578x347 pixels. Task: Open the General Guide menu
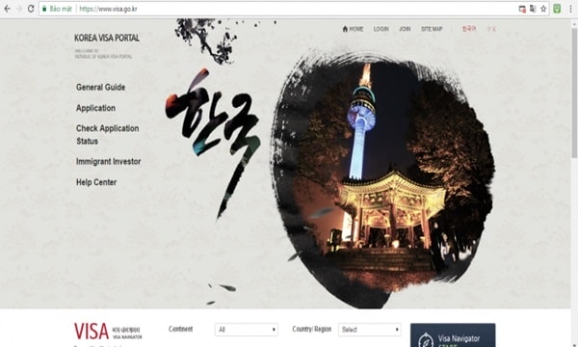click(100, 88)
